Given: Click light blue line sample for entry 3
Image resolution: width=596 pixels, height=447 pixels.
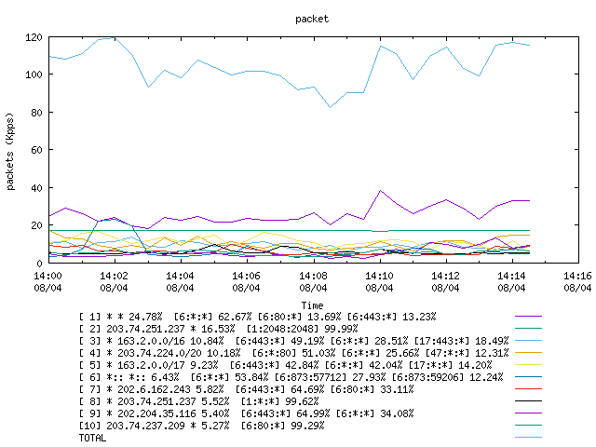Looking at the screenshot, I should coord(528,341).
